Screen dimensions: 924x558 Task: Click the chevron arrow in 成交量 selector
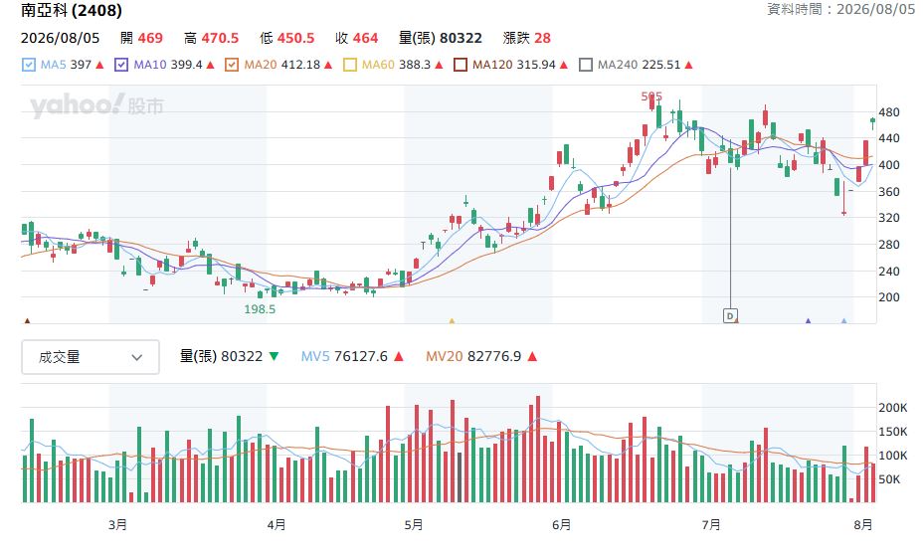click(x=136, y=357)
